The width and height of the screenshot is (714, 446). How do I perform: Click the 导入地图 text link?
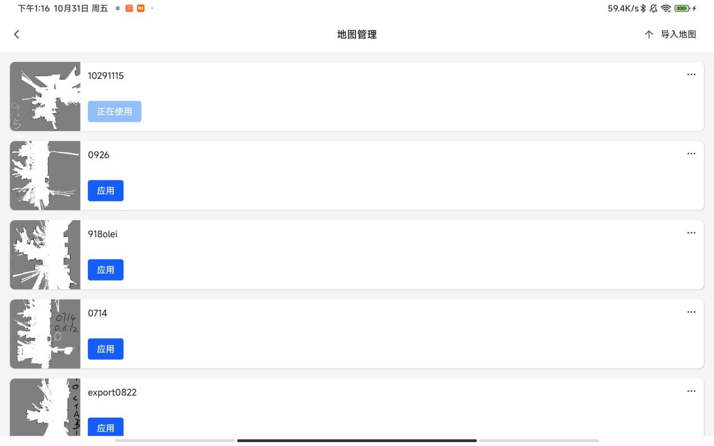pos(678,34)
